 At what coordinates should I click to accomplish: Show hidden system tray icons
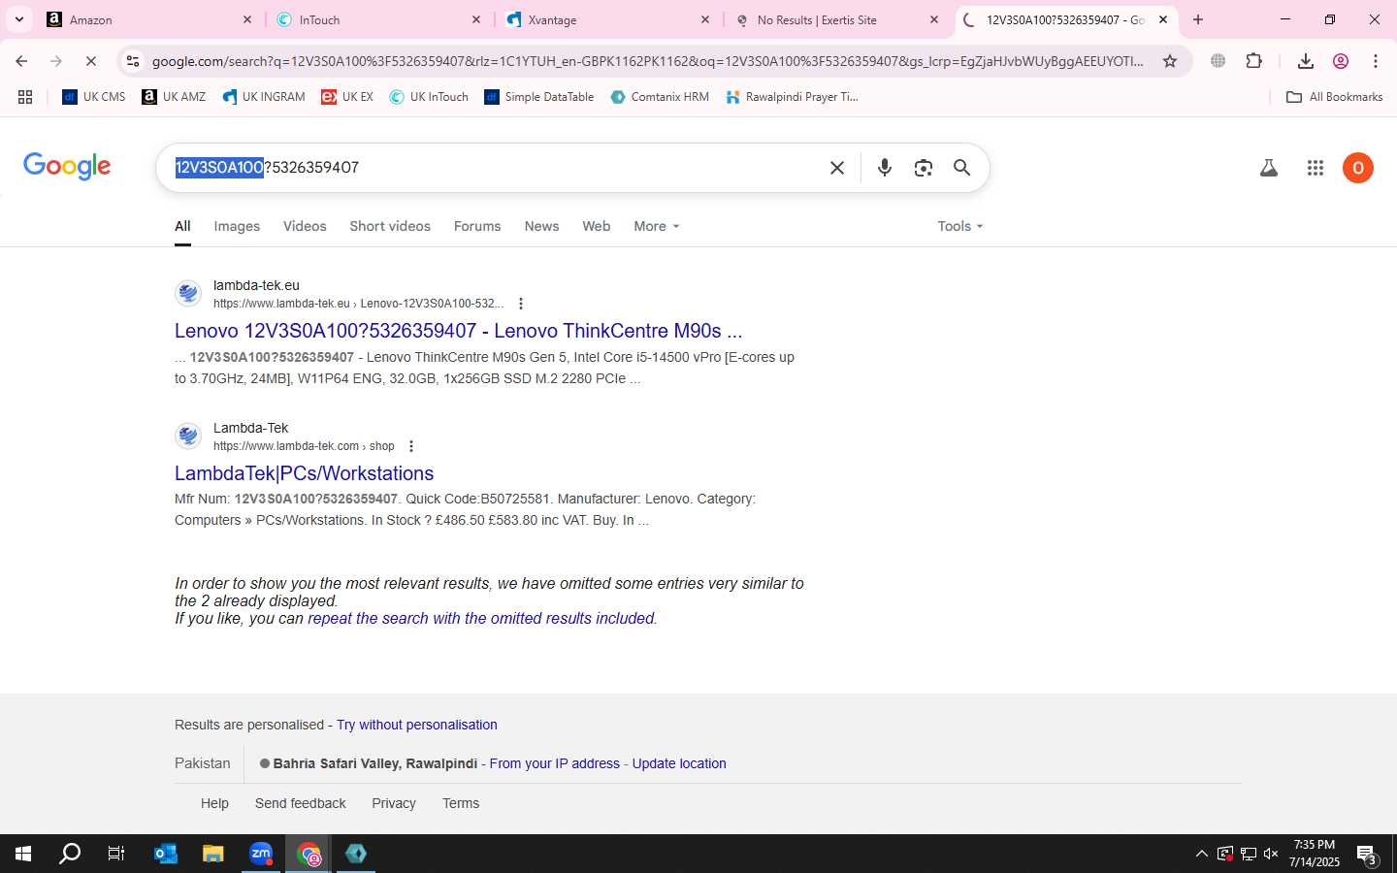pos(1201,854)
